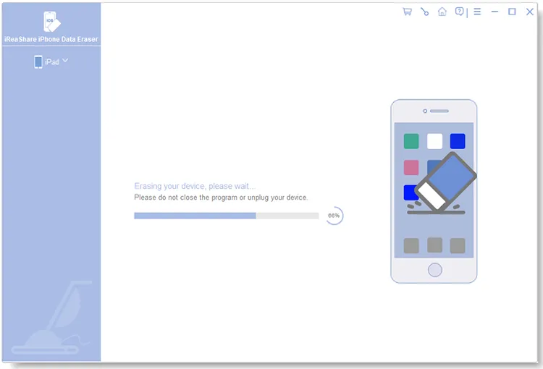Click the 66% circular progress indicator
The width and height of the screenshot is (543, 369).
tap(334, 216)
